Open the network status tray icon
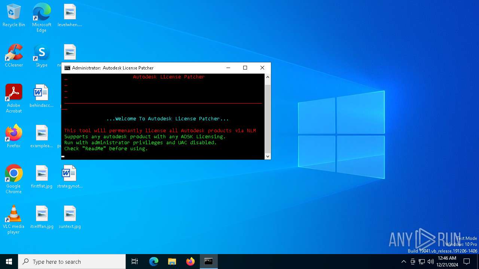The width and height of the screenshot is (479, 269). tap(422, 262)
